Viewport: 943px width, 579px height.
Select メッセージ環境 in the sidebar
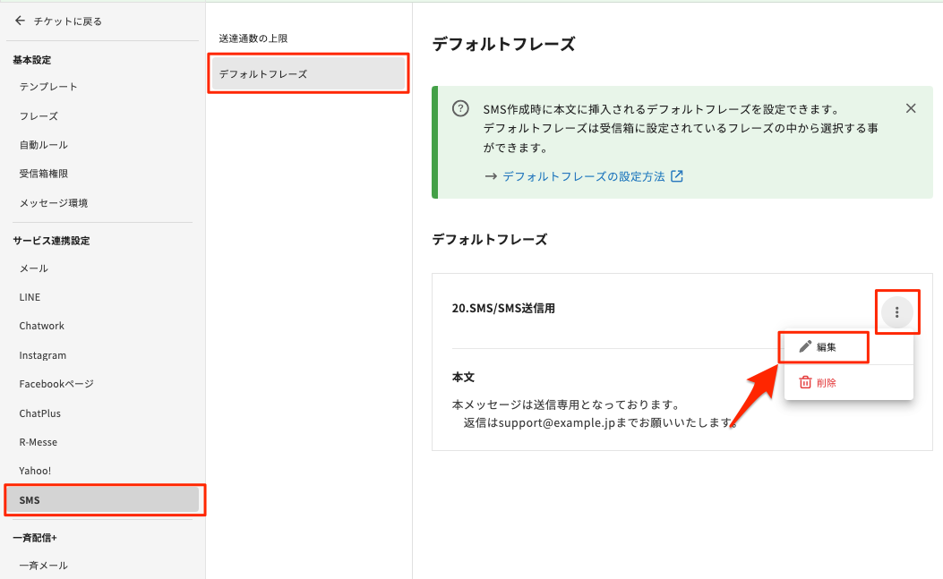click(x=54, y=203)
